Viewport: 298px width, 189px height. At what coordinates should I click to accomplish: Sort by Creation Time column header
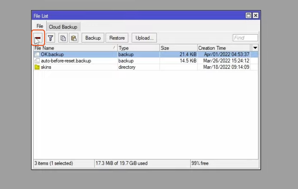[223, 48]
